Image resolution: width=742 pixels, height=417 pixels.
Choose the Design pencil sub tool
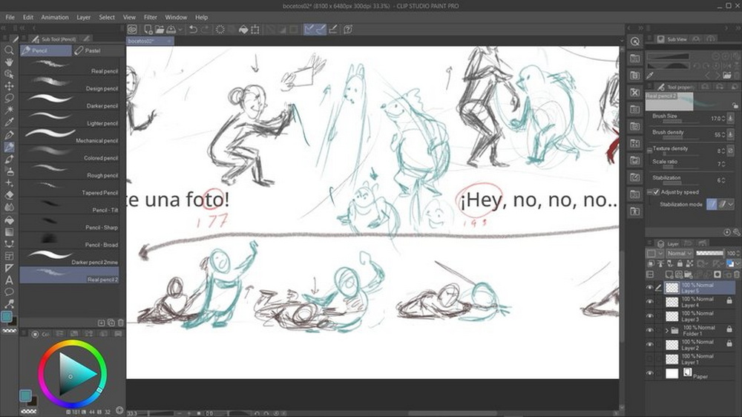coord(69,85)
